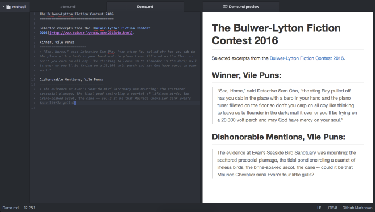Expand the michael project folder chevron
The width and height of the screenshot is (375, 212).
(x=3, y=7)
